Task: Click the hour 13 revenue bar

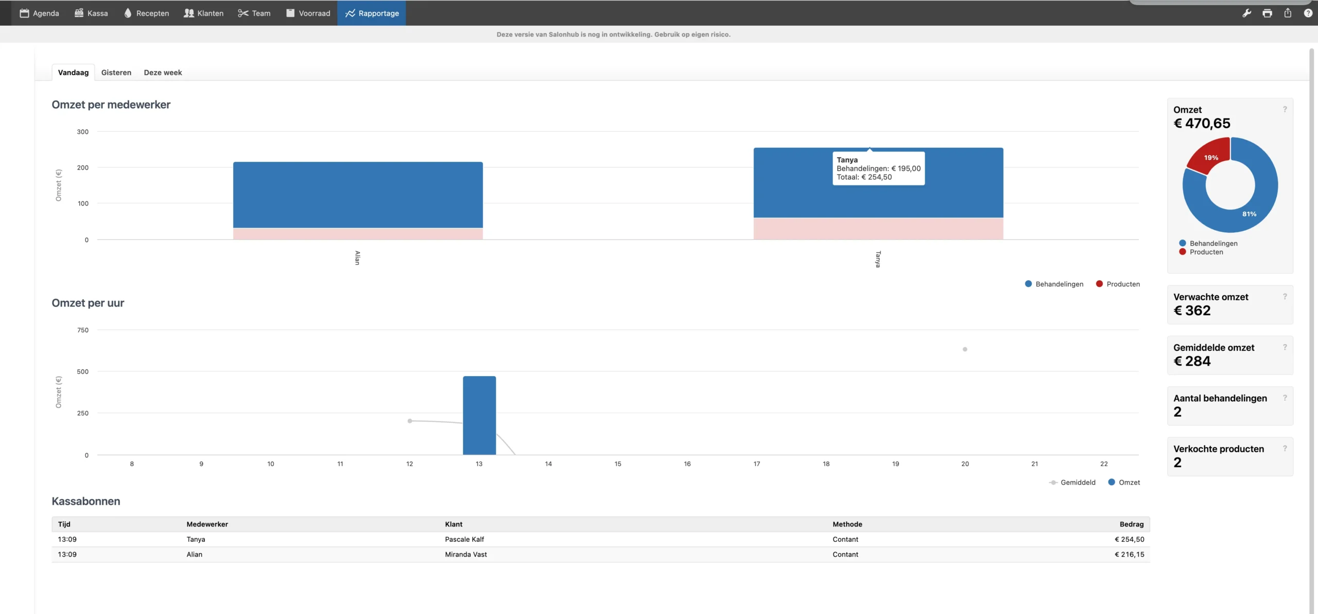Action: (479, 415)
